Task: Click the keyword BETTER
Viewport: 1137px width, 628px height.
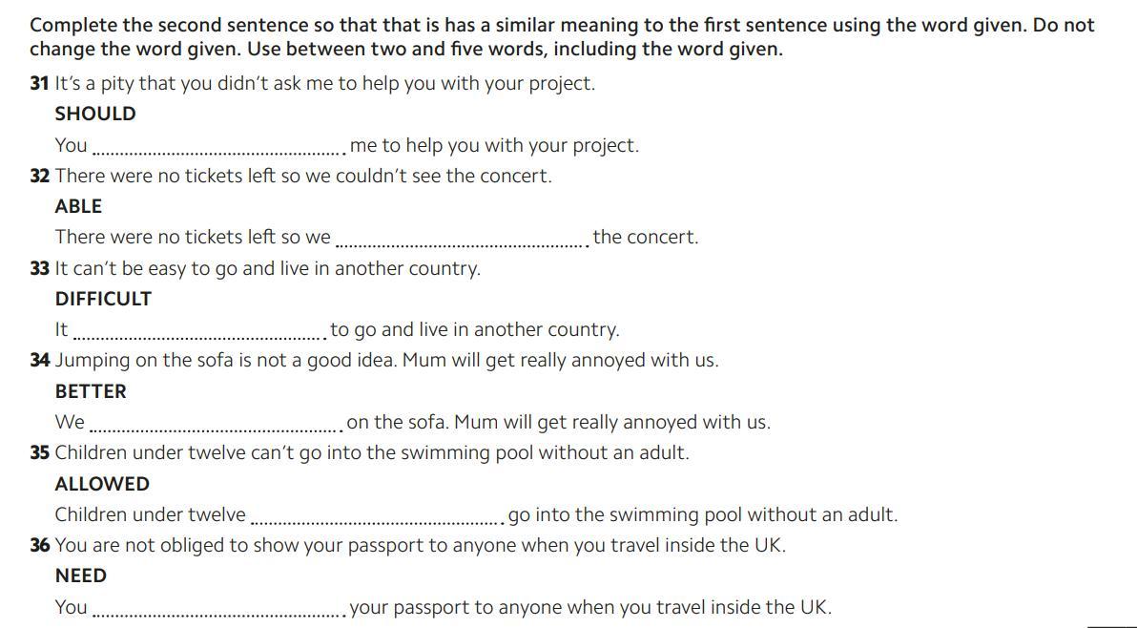Action: click(91, 391)
